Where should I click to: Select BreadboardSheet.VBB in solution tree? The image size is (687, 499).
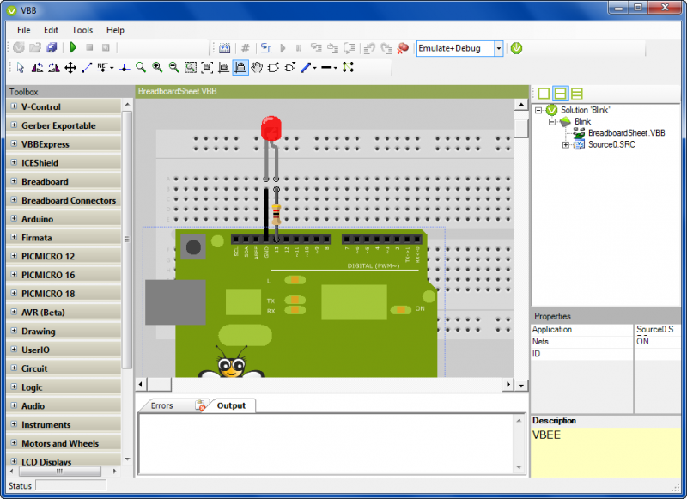(x=627, y=133)
